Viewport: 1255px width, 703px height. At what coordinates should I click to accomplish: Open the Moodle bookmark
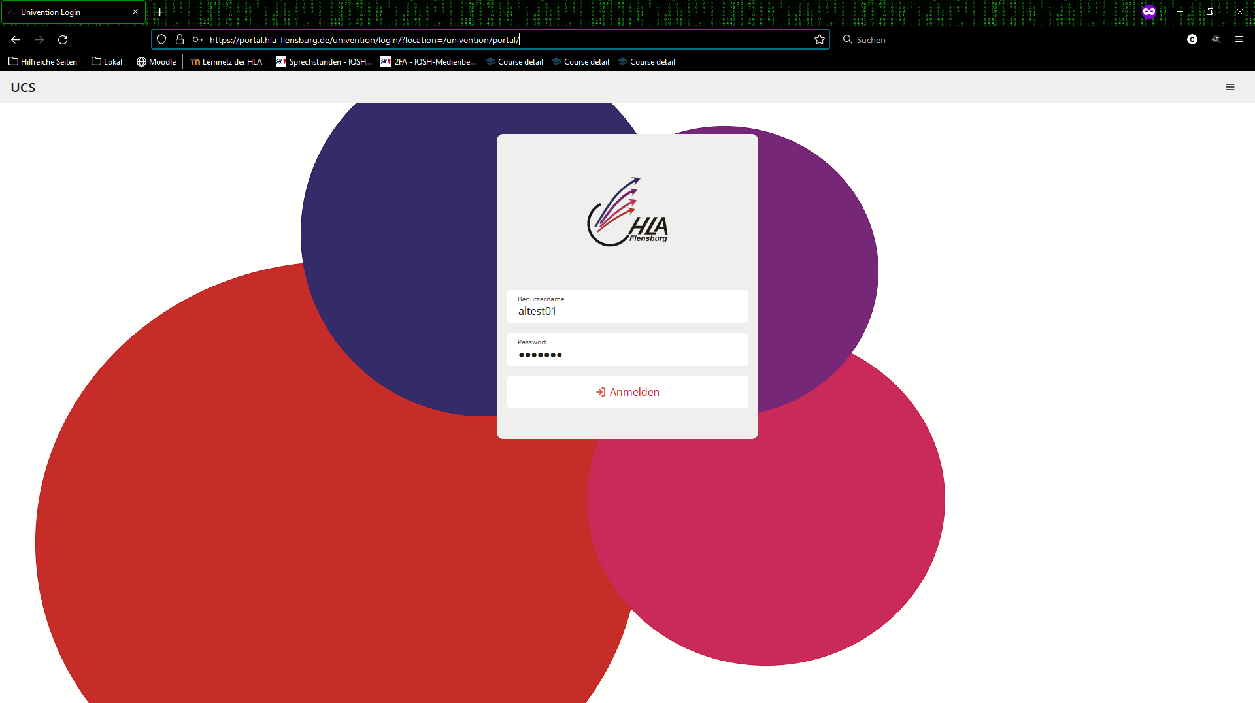[157, 62]
